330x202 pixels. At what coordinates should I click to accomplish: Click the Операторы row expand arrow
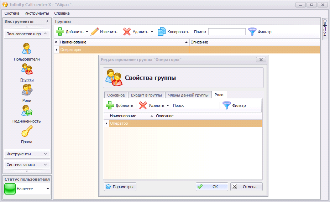pos(56,50)
